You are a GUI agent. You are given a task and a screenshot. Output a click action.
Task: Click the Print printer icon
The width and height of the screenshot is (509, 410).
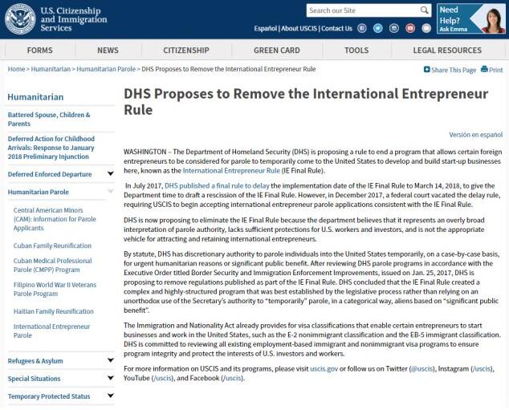click(484, 69)
